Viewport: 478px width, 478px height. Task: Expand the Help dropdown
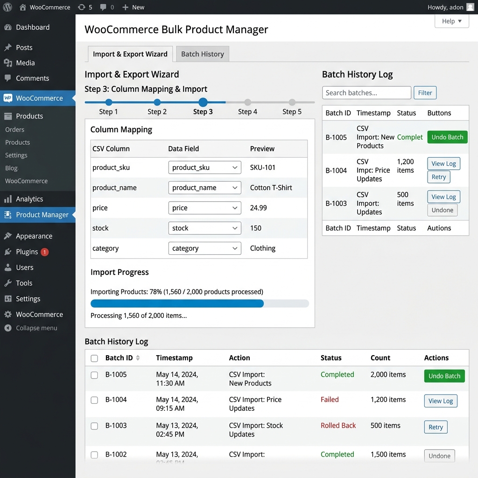coord(452,21)
